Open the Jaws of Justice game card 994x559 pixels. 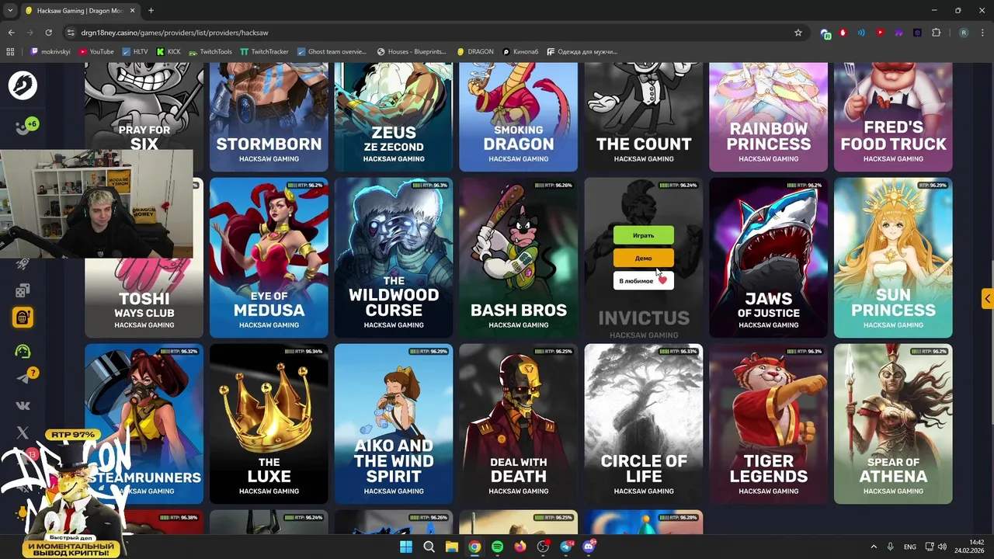click(768, 258)
